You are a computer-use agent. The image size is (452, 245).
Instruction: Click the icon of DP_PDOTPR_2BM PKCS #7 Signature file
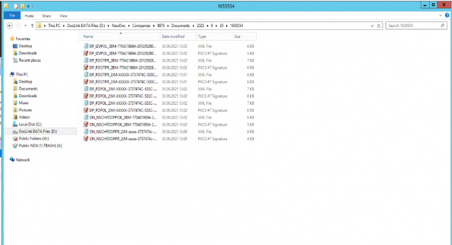pyautogui.click(x=85, y=68)
